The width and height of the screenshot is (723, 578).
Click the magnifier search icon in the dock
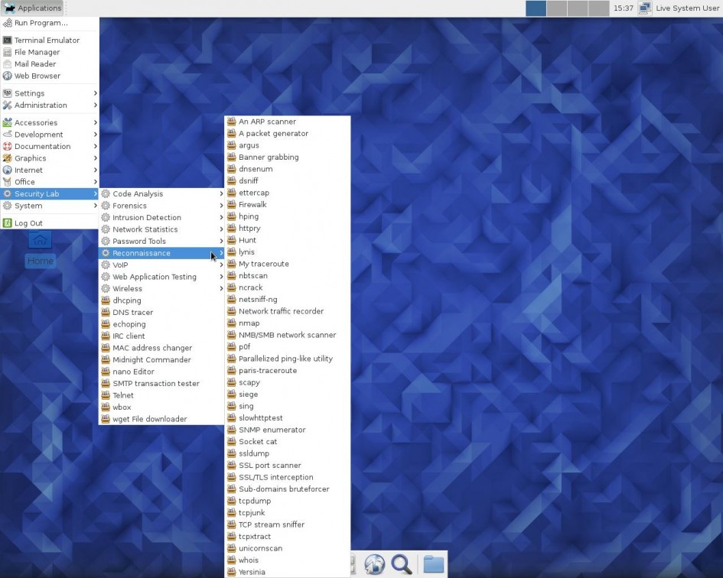[402, 563]
